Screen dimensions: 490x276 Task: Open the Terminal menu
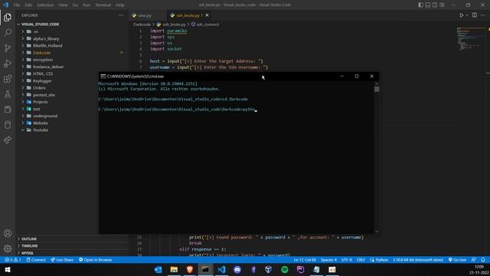point(103,5)
